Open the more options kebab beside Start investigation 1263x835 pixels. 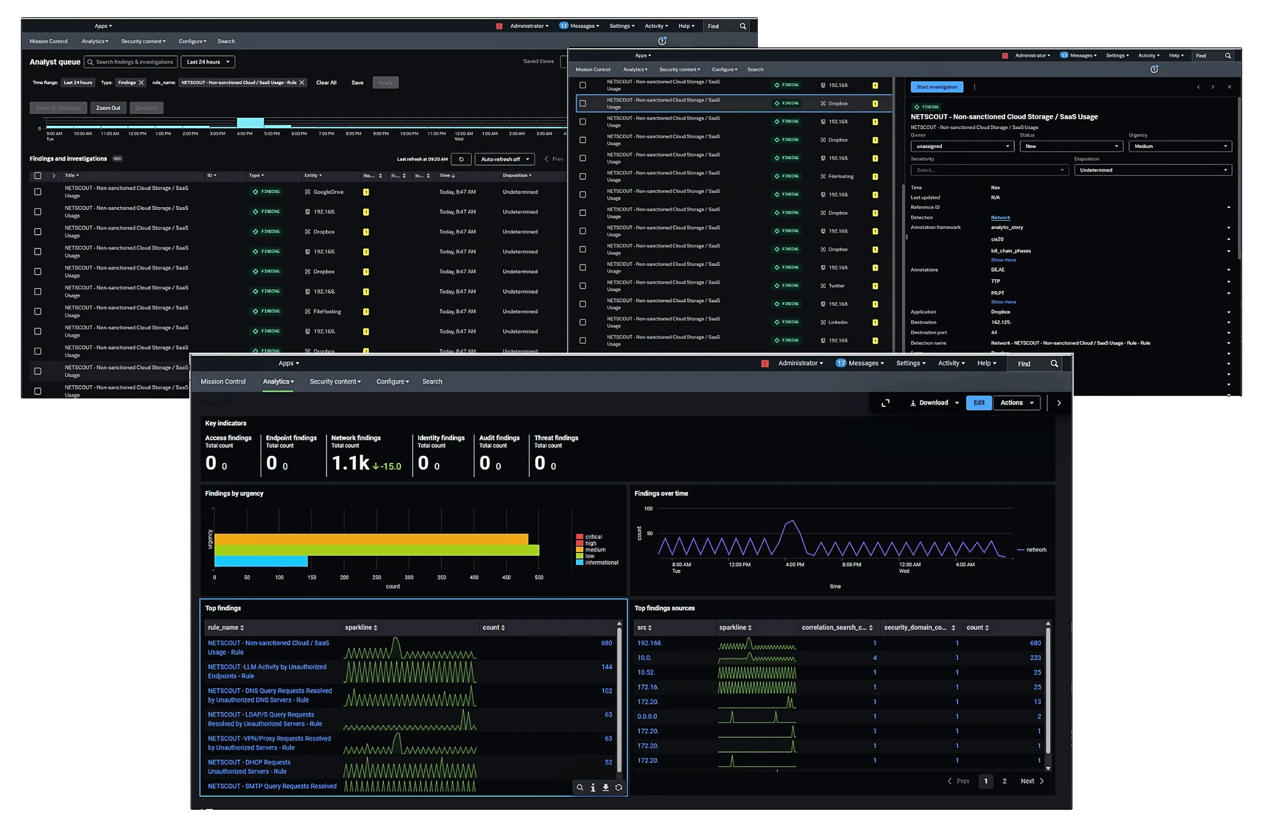[x=974, y=87]
